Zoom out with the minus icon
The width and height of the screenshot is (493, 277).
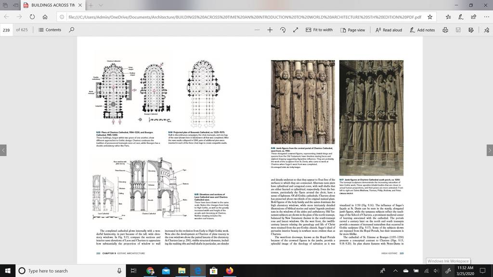(257, 30)
